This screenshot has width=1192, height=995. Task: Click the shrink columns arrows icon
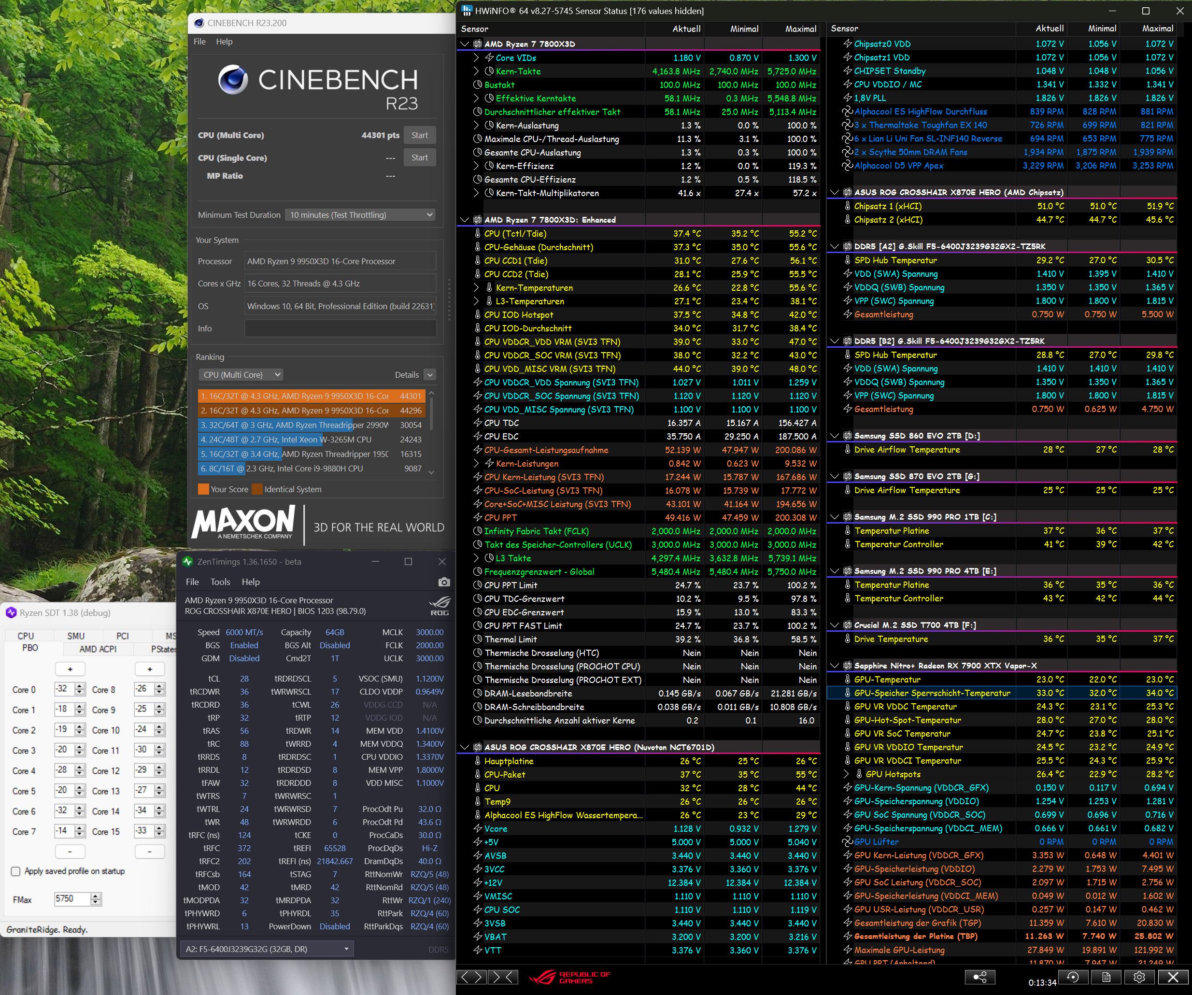tap(503, 977)
